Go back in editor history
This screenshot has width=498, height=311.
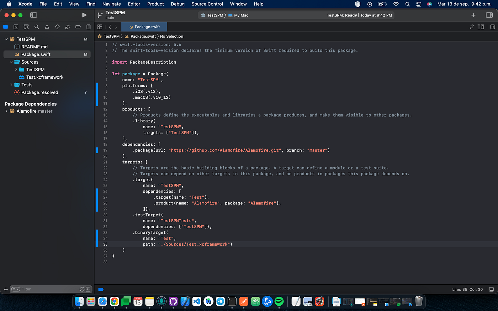(110, 27)
